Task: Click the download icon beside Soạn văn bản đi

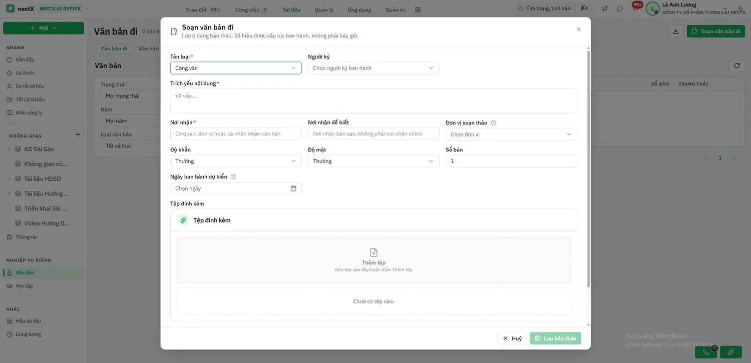Action: [676, 31]
